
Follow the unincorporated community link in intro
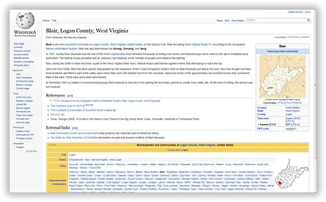coord(74,45)
